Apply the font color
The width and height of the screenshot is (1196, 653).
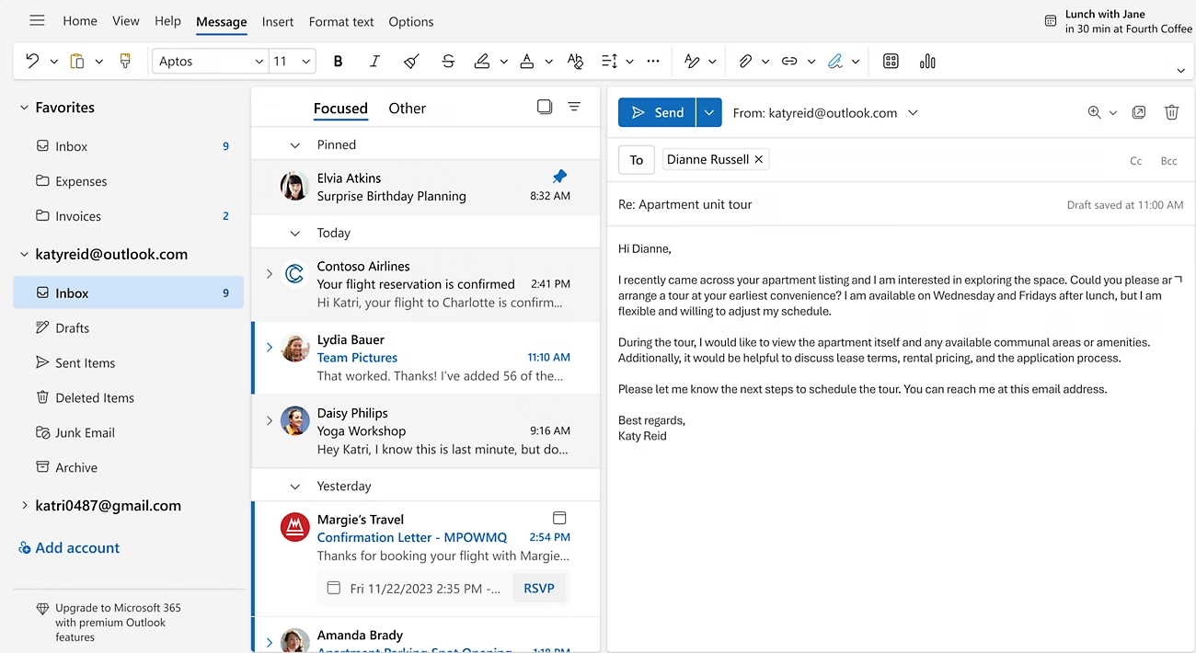(x=526, y=61)
